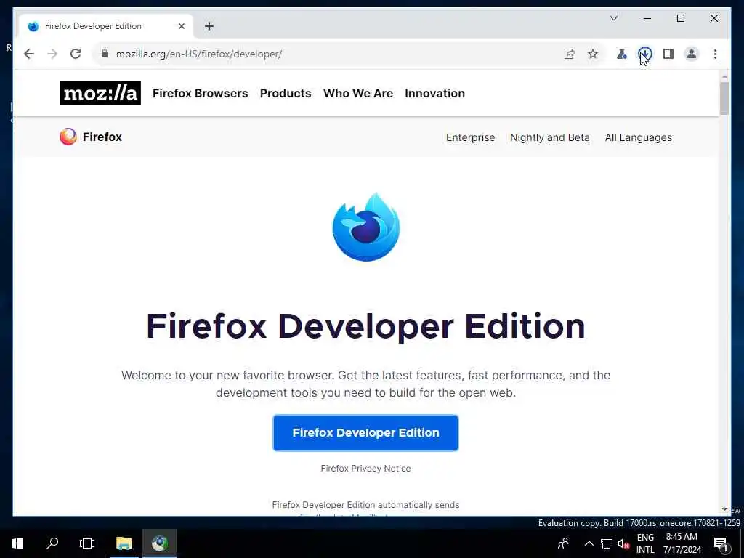This screenshot has height=558, width=744.
Task: Click the page vertical scrollbar thumb
Action: pos(724,98)
